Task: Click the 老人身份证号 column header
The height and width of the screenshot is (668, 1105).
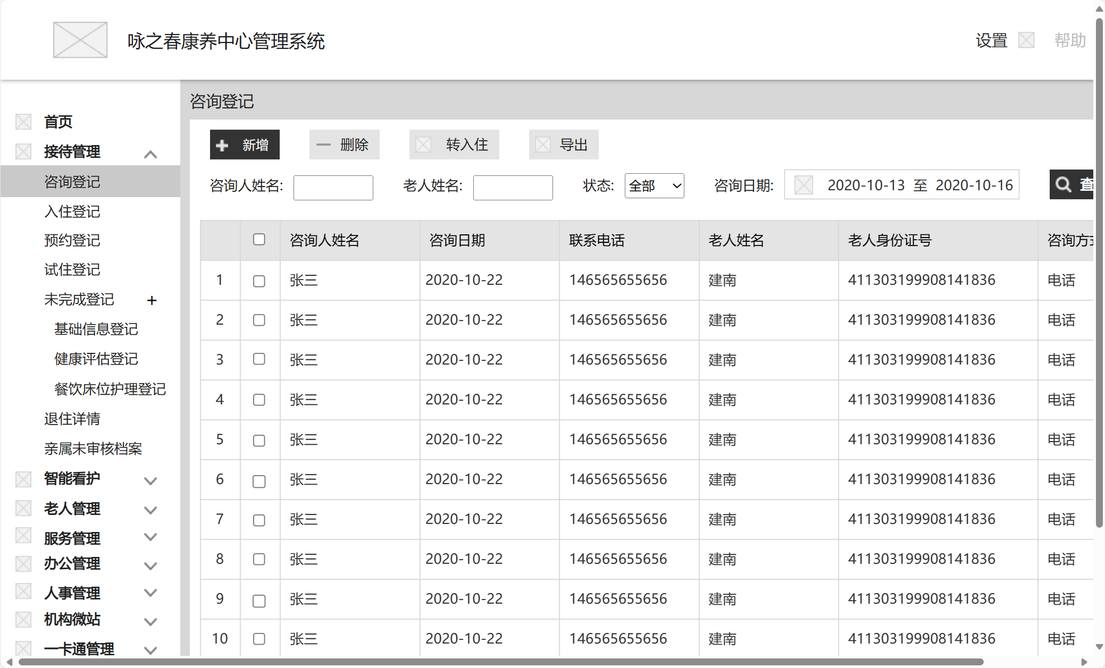Action: tap(938, 240)
